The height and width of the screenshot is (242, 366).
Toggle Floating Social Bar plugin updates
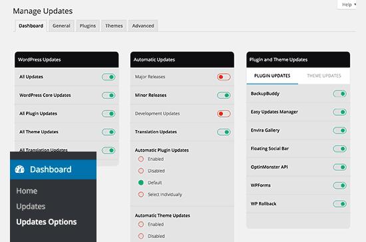(x=340, y=148)
